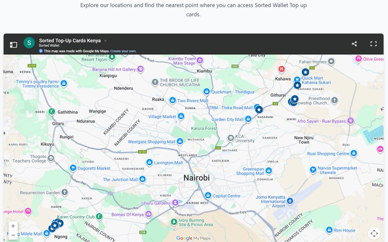Click the Karura Forest label

point(204,128)
